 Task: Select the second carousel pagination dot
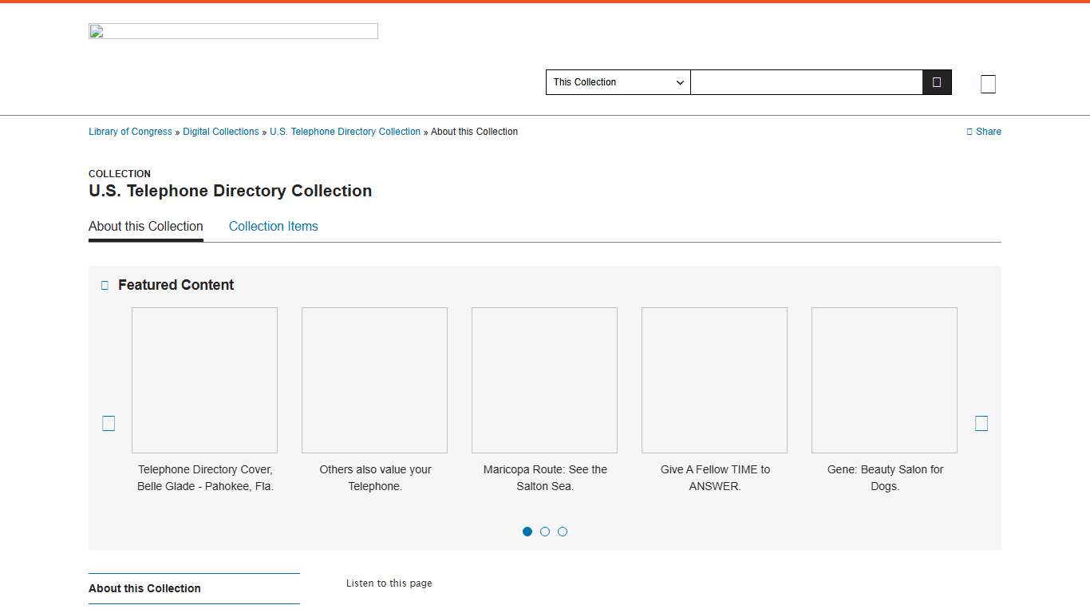[545, 531]
